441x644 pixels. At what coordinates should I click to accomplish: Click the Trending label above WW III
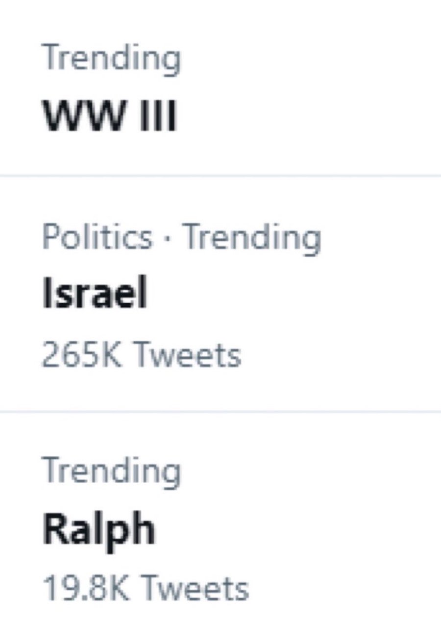pos(112,58)
